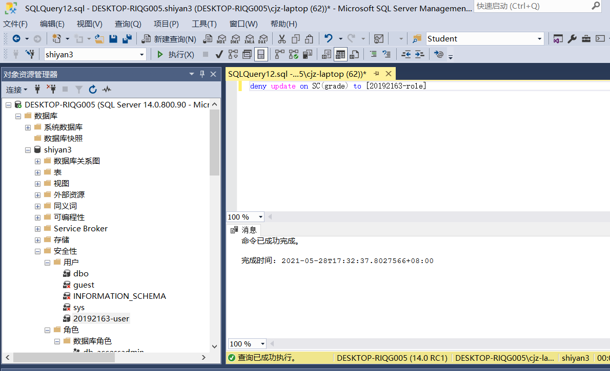Click the Cut scissors icon
610x371 pixels.
281,39
